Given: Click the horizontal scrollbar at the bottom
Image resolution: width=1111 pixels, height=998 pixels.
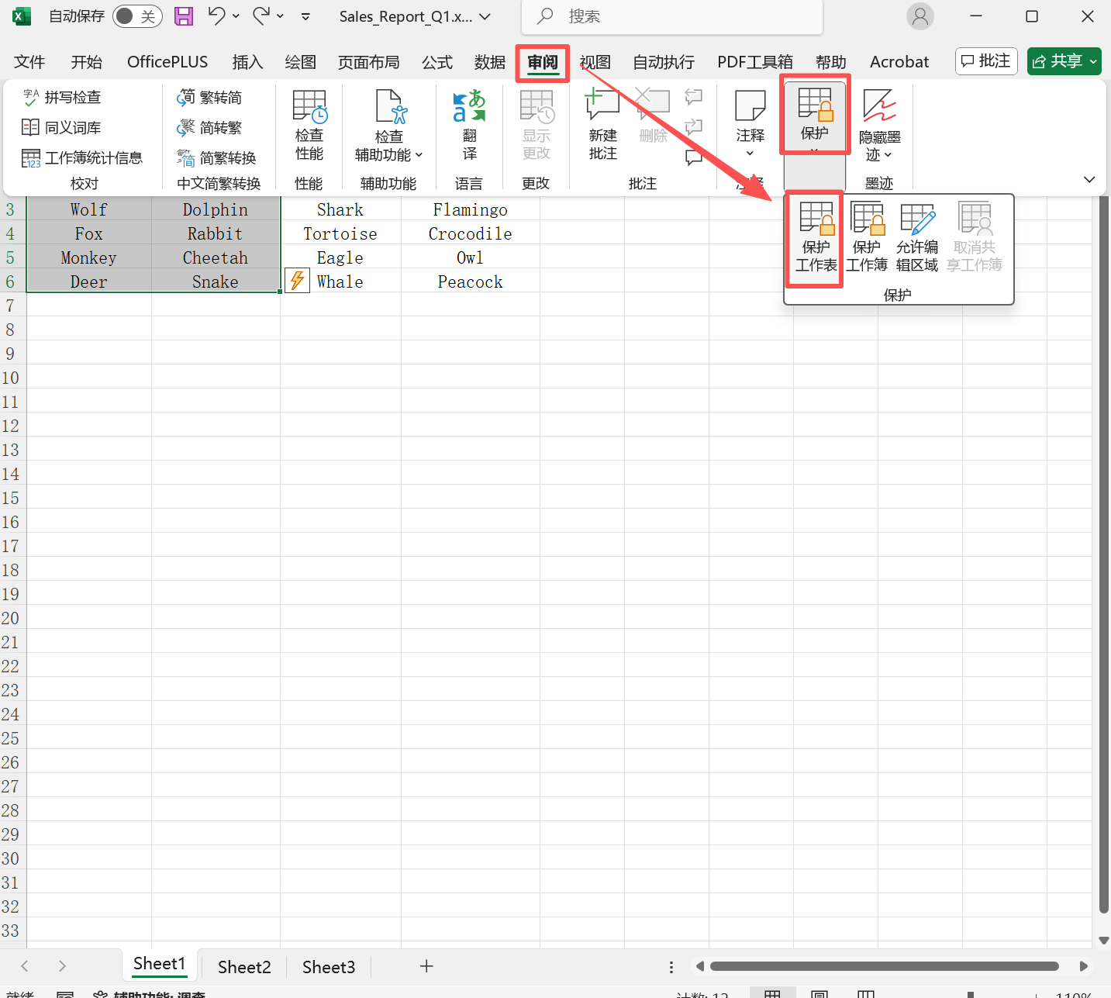Looking at the screenshot, I should (884, 966).
